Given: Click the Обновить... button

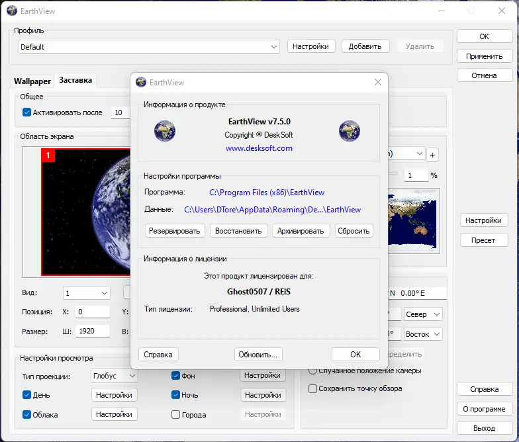Looking at the screenshot, I should tap(259, 355).
